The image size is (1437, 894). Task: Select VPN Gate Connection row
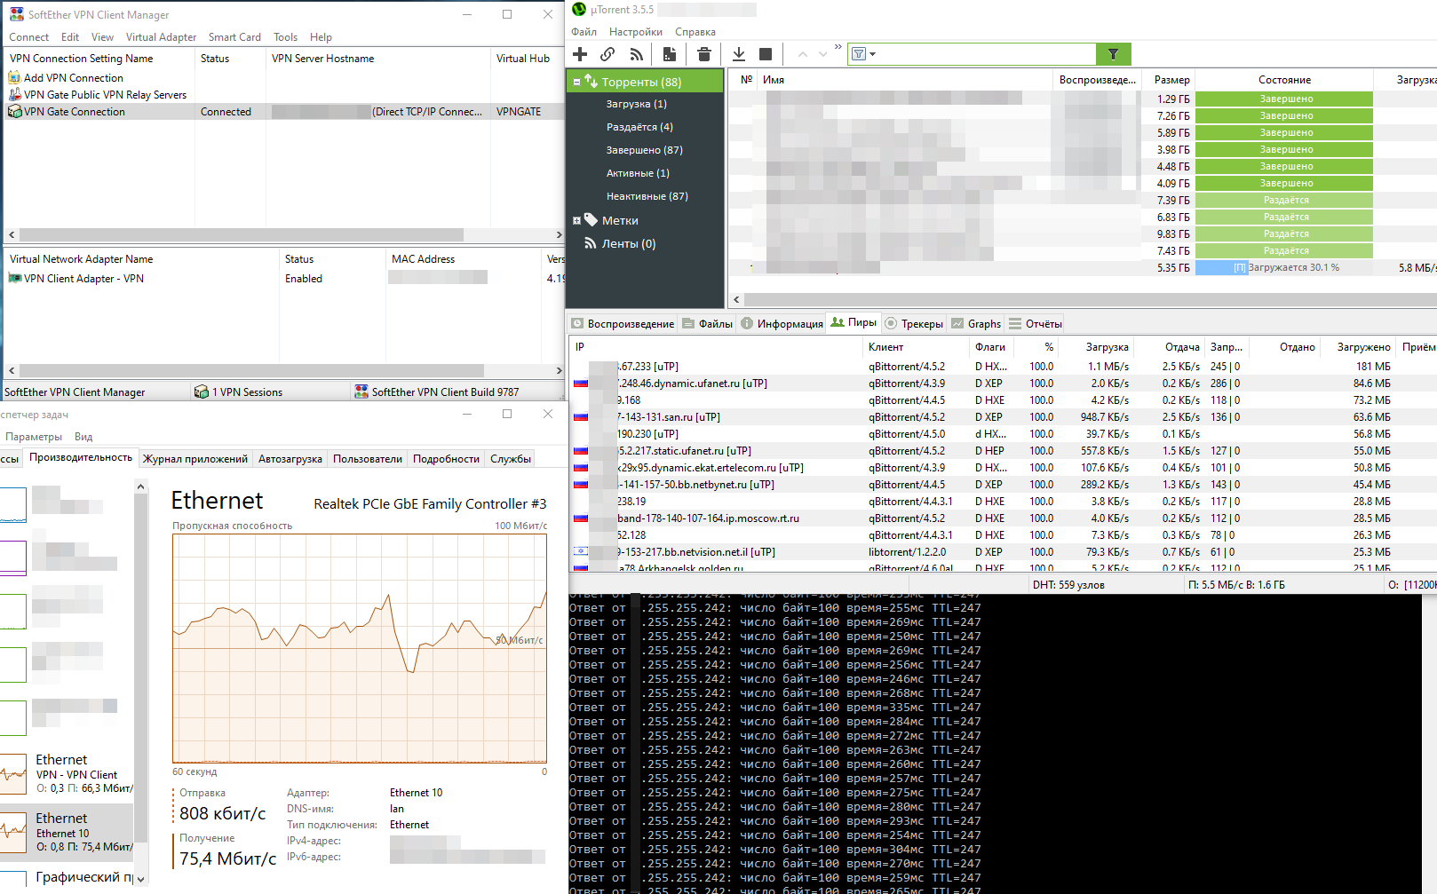point(284,112)
